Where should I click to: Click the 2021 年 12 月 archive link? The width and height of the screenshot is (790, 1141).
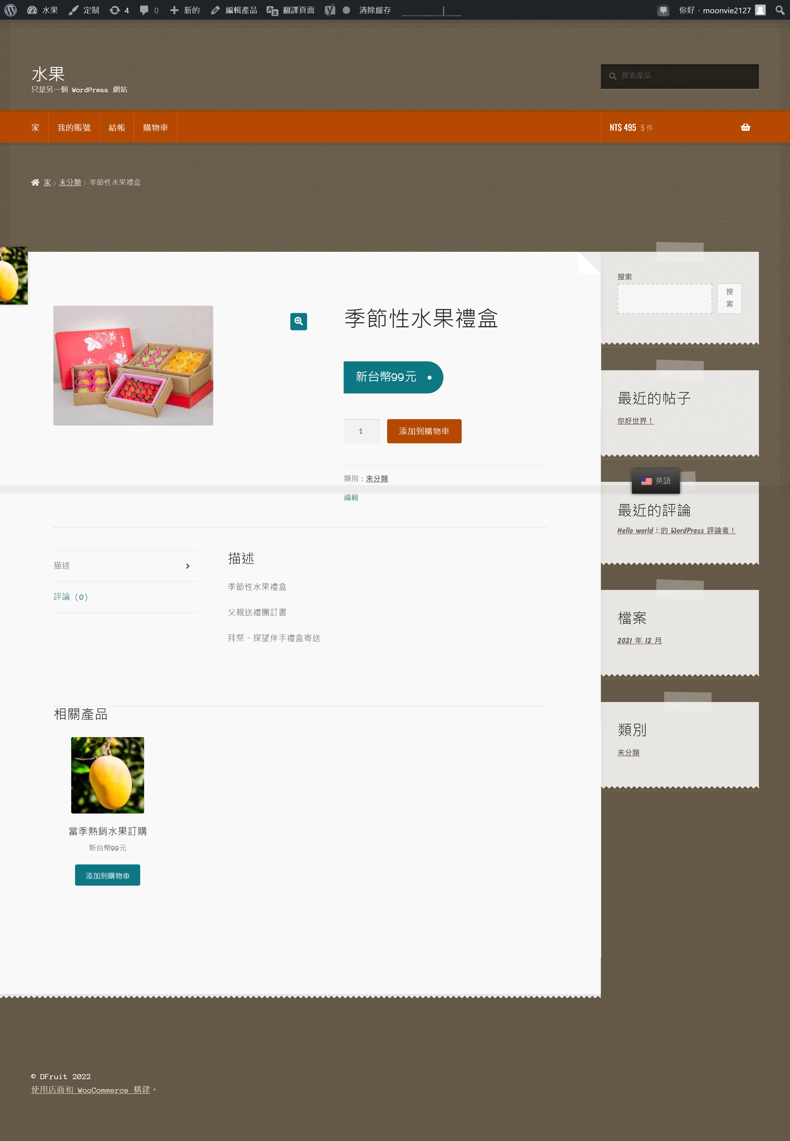pyautogui.click(x=639, y=640)
